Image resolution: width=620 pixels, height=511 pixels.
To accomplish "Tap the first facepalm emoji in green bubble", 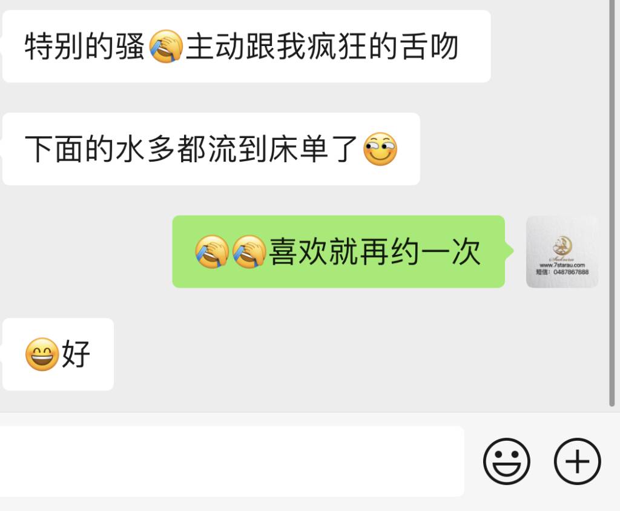I will click(212, 251).
